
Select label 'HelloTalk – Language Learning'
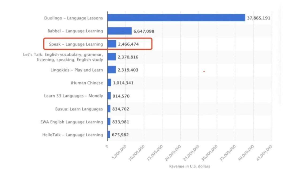[x=73, y=135]
